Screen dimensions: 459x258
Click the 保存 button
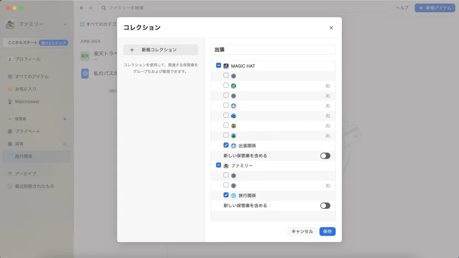tap(327, 231)
